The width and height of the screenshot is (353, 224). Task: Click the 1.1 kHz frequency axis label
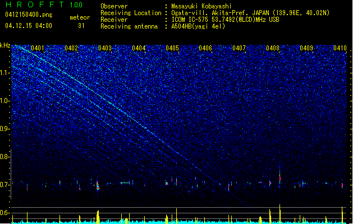[x=5, y=73]
